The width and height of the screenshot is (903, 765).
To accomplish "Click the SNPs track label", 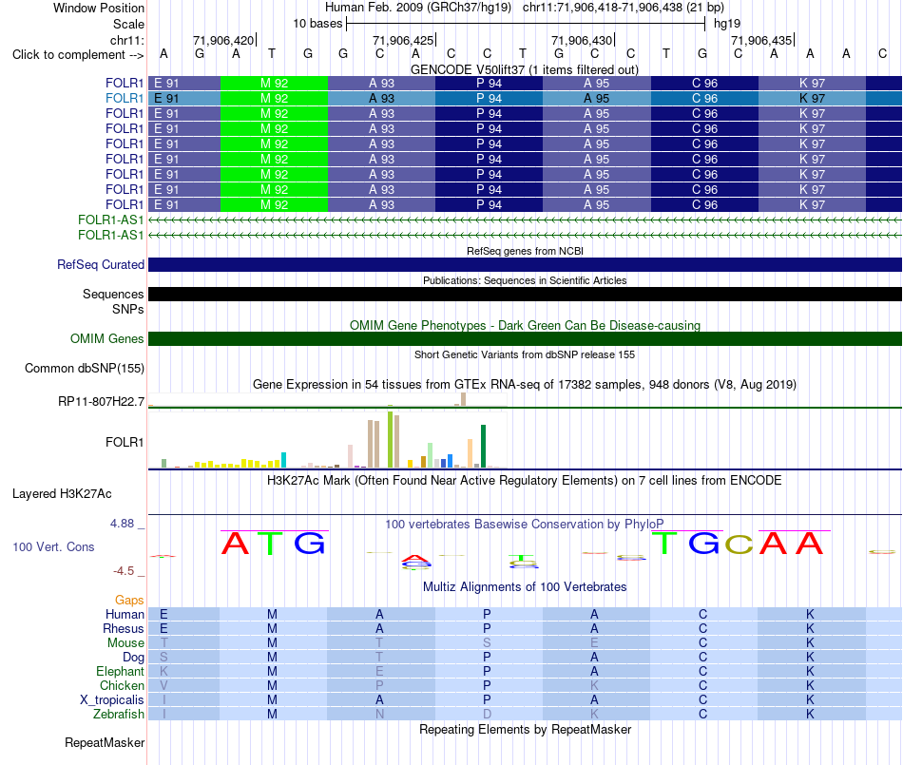I will point(128,309).
